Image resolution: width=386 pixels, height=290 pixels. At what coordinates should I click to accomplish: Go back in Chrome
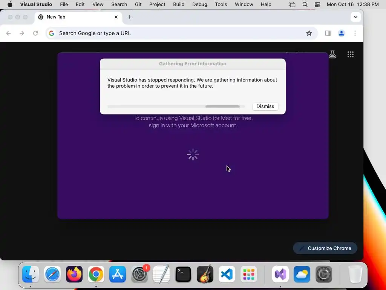[8, 33]
